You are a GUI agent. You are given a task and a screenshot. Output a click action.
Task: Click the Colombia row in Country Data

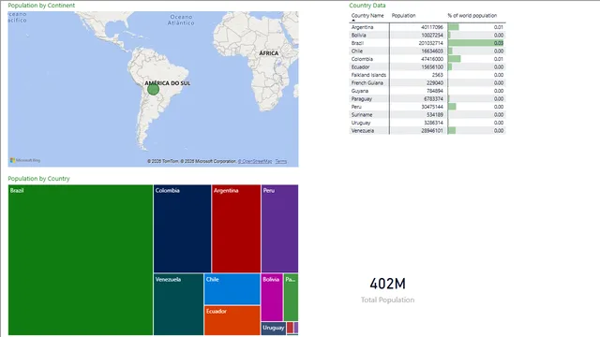(x=427, y=59)
